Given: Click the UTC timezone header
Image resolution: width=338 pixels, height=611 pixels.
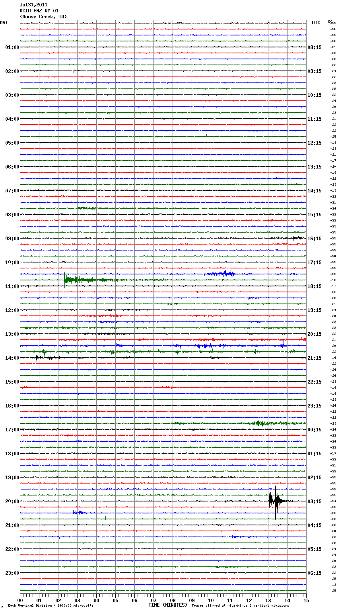Looking at the screenshot, I should coord(316,23).
